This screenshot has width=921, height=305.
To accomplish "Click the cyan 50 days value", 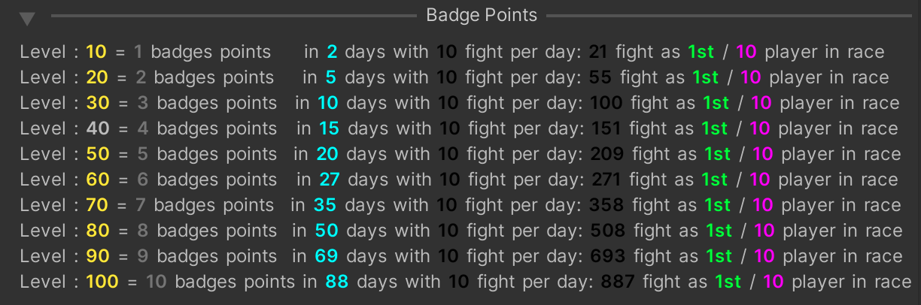I will 327,231.
